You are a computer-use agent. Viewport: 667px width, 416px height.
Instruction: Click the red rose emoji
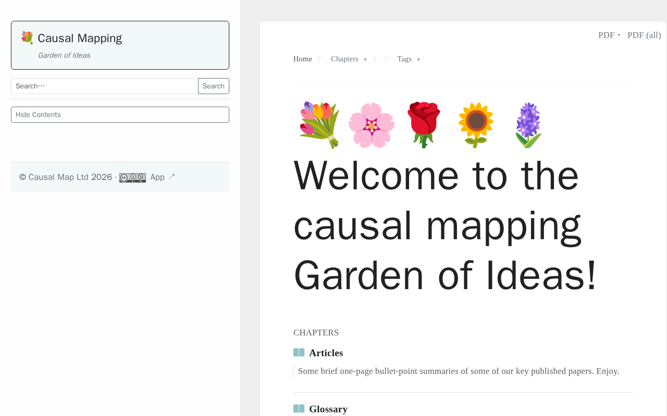(423, 125)
